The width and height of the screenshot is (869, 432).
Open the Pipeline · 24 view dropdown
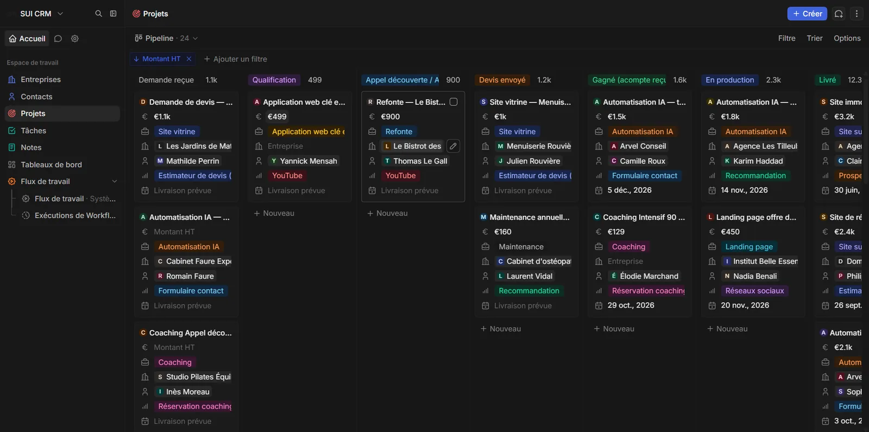(166, 38)
